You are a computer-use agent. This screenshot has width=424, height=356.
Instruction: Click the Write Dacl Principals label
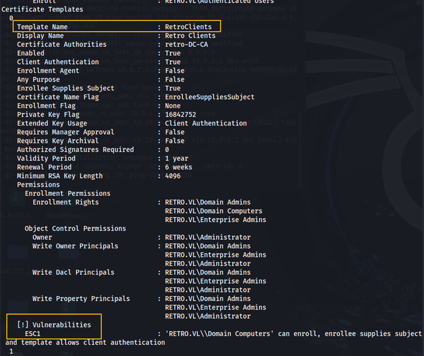pyautogui.click(x=73, y=272)
